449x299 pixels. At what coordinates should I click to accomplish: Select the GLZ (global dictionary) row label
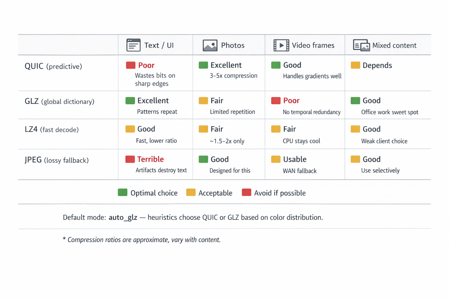tap(59, 101)
